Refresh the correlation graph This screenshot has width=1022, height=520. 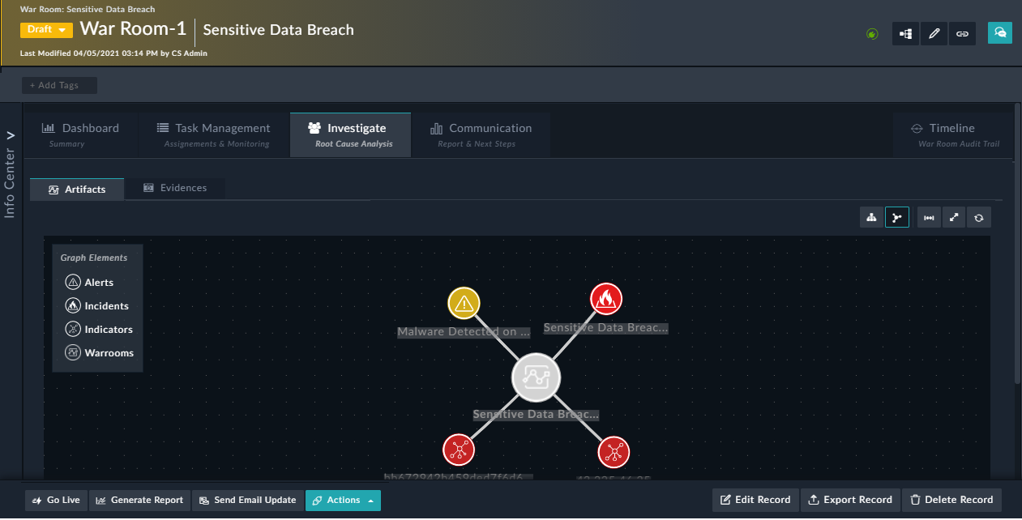979,217
